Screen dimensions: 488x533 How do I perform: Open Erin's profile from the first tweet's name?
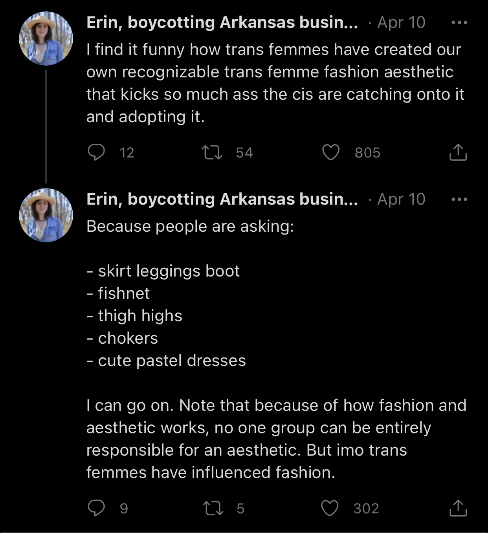coord(222,23)
